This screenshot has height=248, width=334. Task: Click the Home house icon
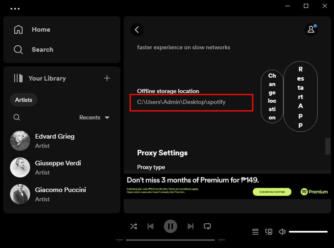point(18,29)
